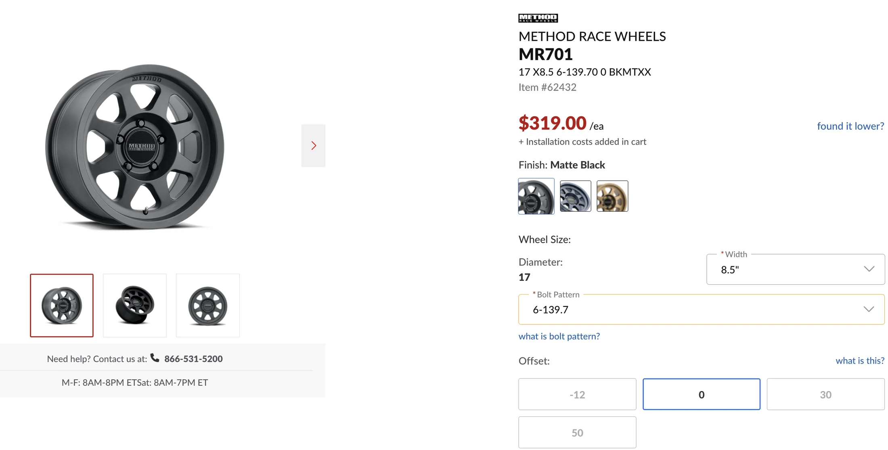
Task: Choose the dark grey-blue finish swatch
Action: point(575,196)
